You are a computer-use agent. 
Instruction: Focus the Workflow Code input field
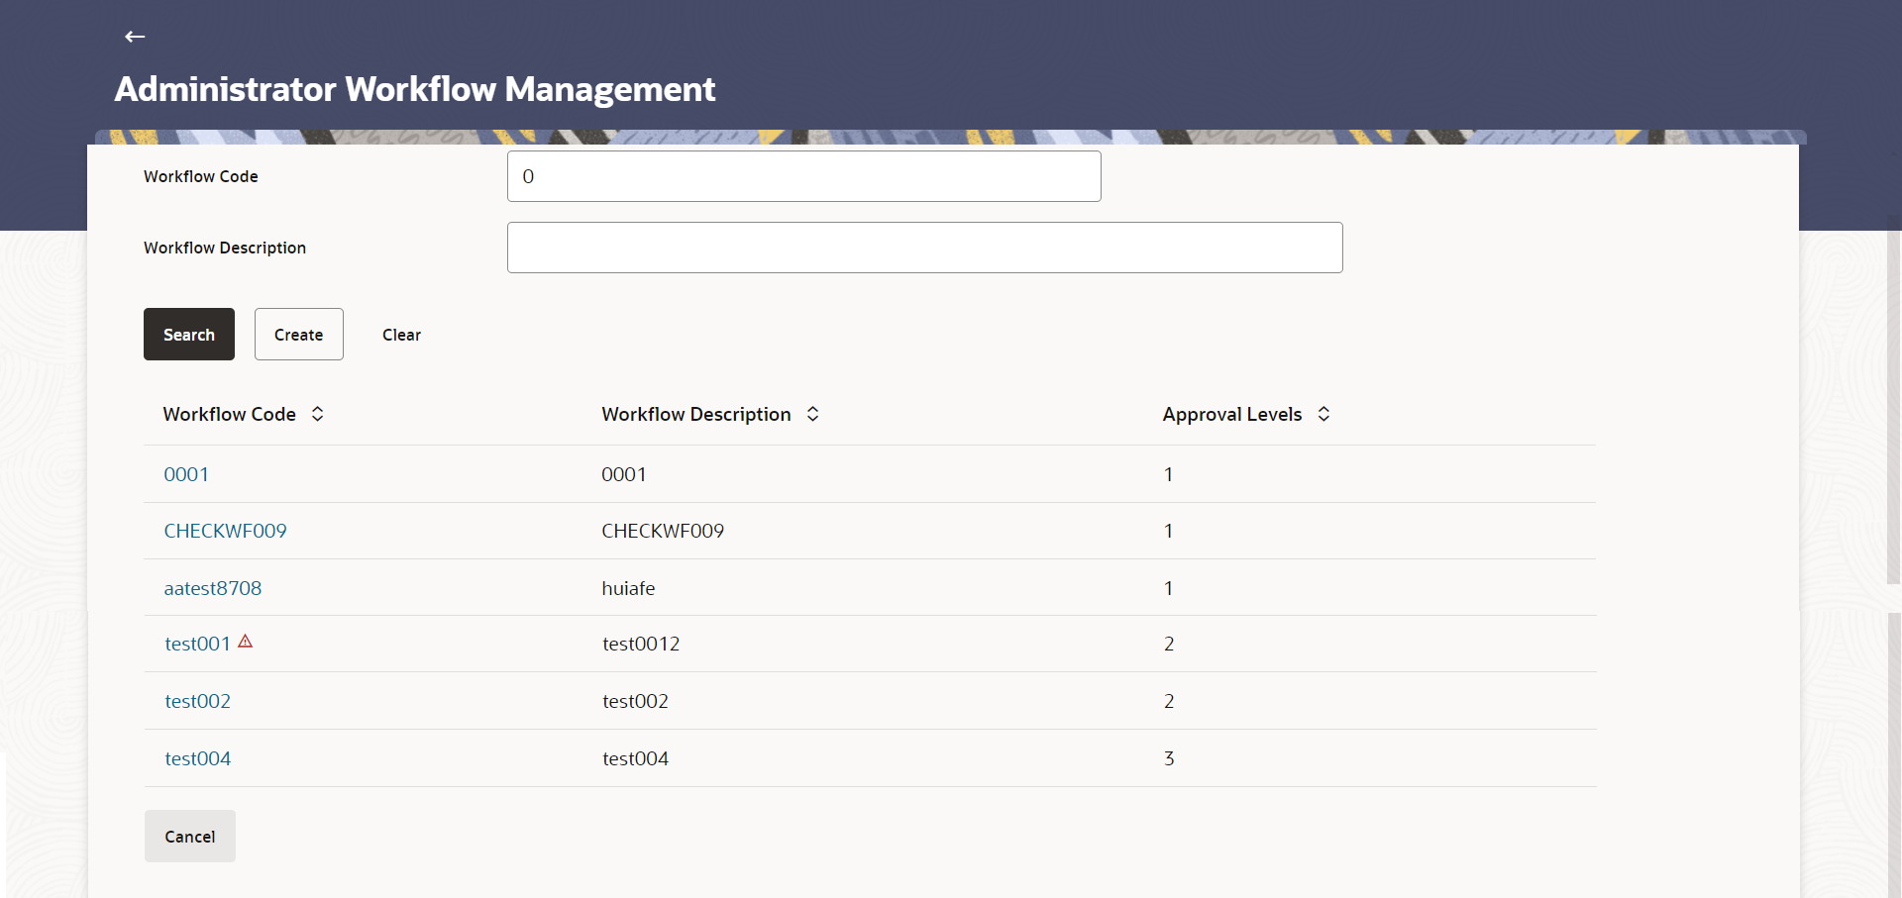[x=803, y=176]
